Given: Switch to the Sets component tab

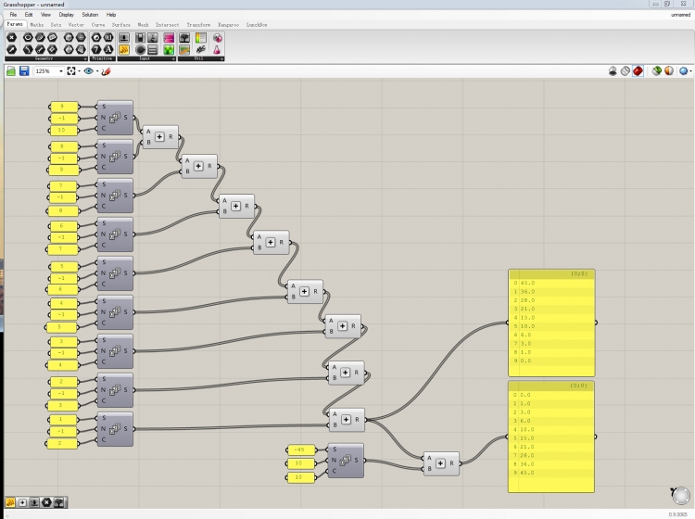Looking at the screenshot, I should (56, 25).
